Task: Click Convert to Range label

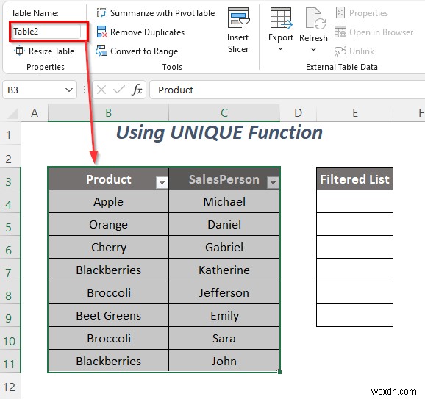Action: click(x=144, y=51)
